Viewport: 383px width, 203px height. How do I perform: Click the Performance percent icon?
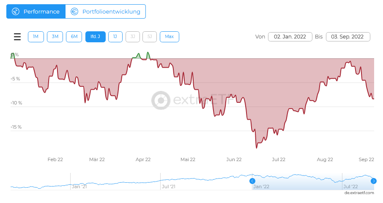[16, 11]
